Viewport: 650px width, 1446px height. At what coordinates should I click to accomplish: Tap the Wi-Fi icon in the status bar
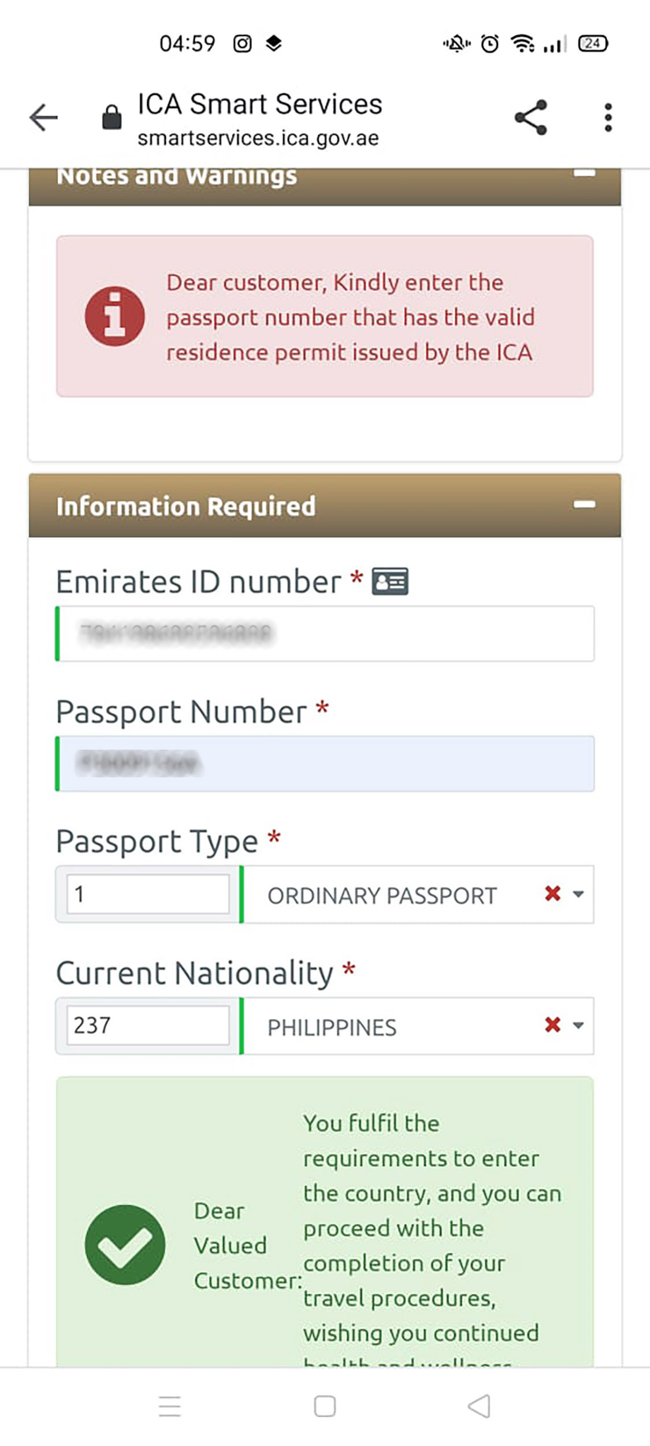click(x=523, y=42)
